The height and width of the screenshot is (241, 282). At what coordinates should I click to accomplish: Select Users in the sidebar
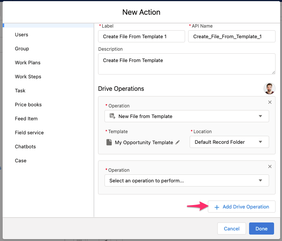[22, 35]
